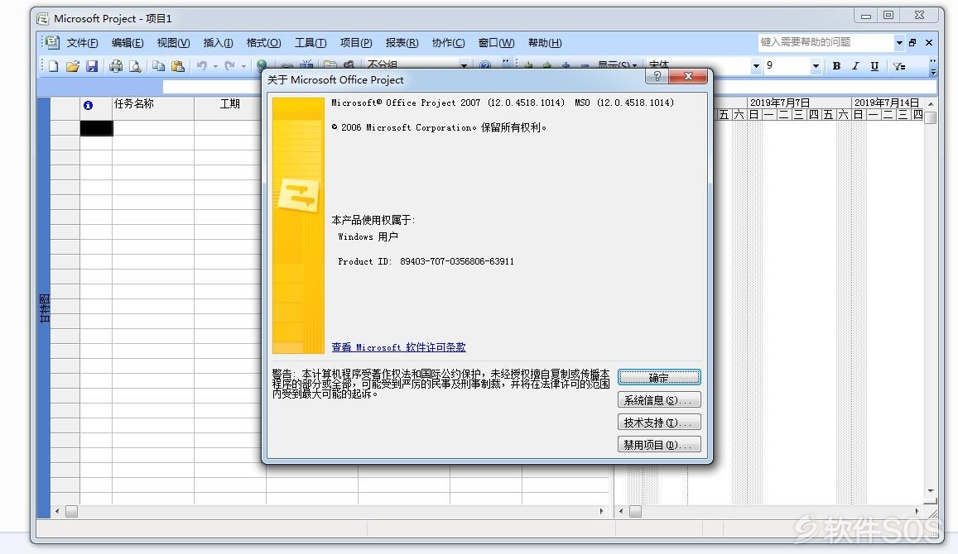Click the Project control menu icon beside 文件

pos(52,42)
